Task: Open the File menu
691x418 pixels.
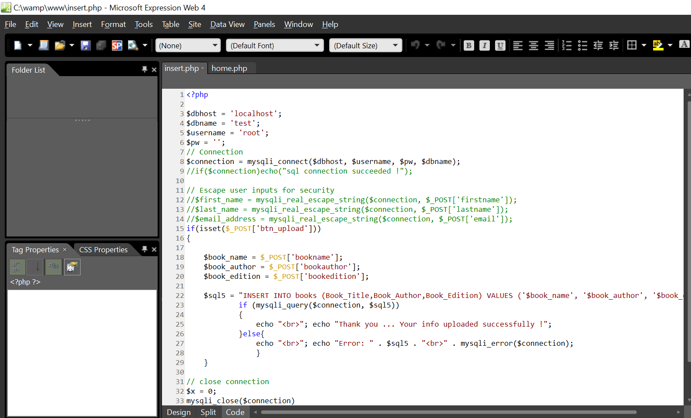Action: tap(10, 24)
